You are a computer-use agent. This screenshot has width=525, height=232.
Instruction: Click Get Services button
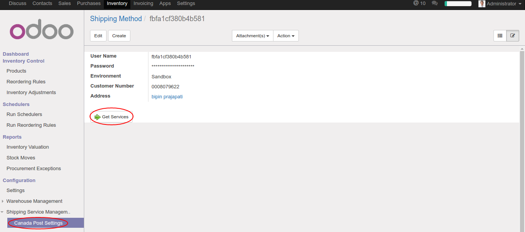click(x=112, y=117)
